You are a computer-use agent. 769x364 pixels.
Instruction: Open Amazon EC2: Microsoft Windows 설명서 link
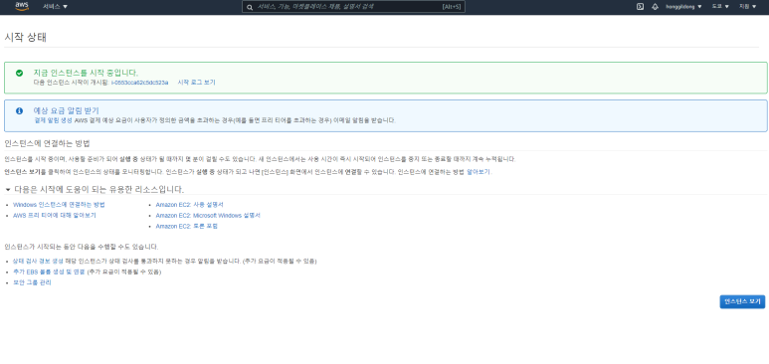[208, 216]
